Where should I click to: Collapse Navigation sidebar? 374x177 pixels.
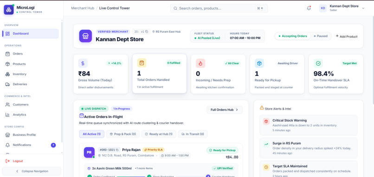click(32, 171)
